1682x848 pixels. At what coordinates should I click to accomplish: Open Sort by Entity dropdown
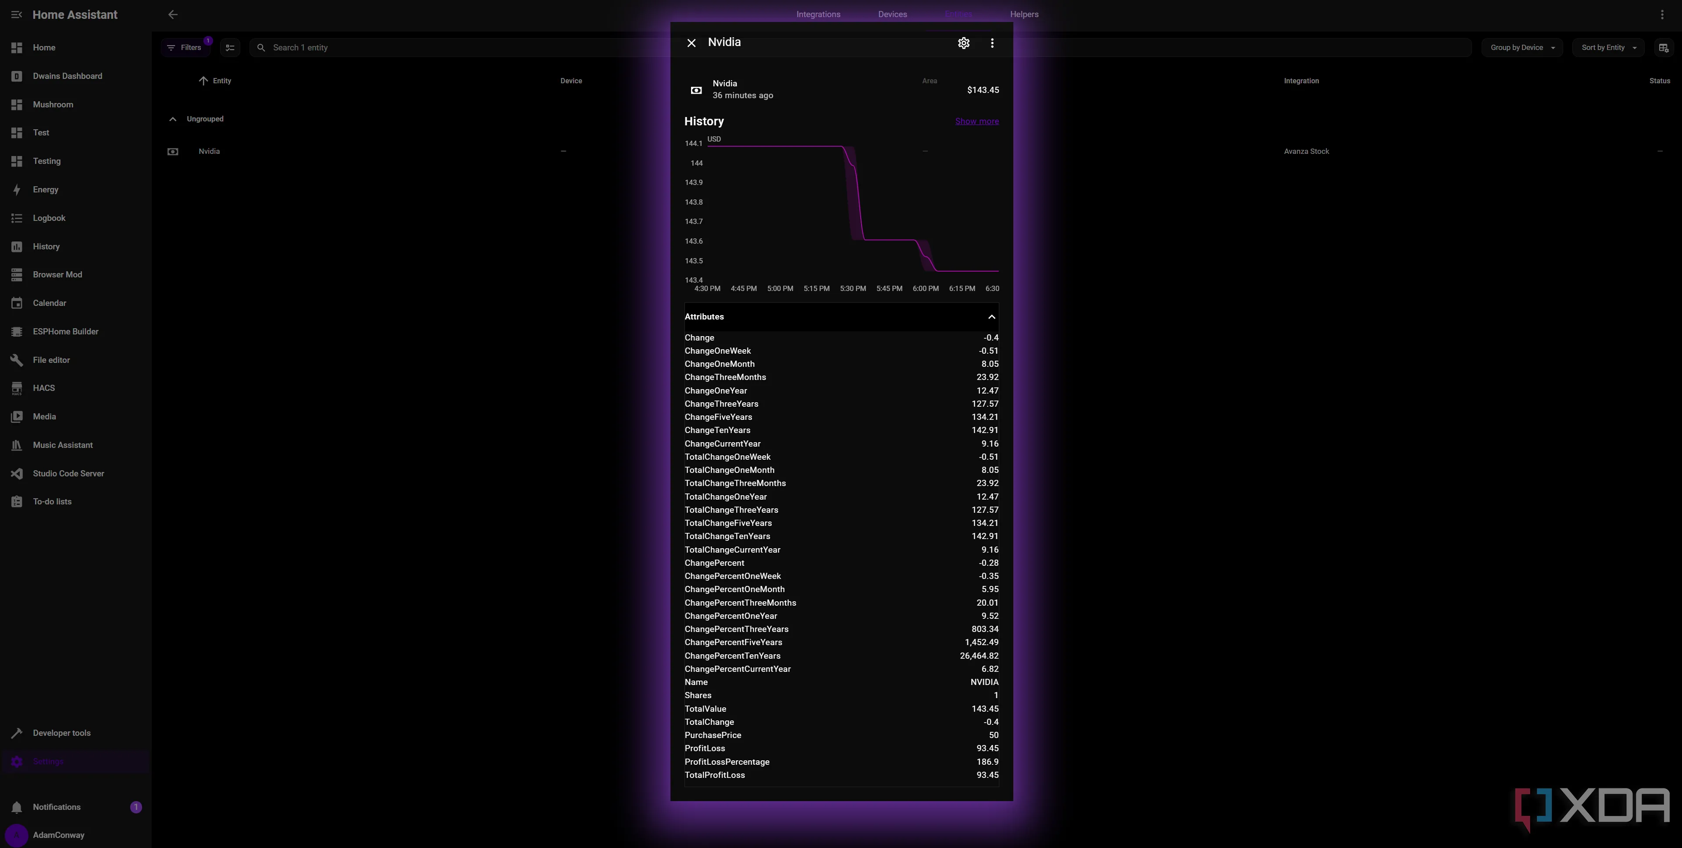pyautogui.click(x=1608, y=48)
